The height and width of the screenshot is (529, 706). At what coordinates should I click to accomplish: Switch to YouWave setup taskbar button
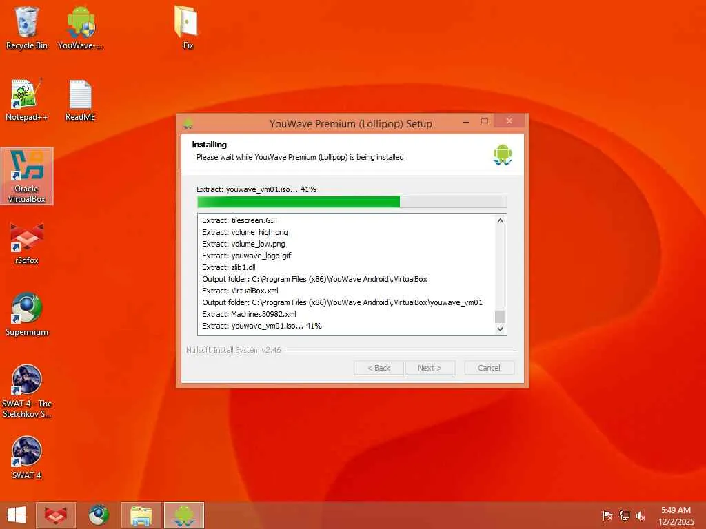pos(183,515)
